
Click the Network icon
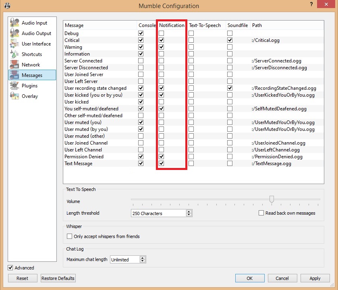(15, 64)
